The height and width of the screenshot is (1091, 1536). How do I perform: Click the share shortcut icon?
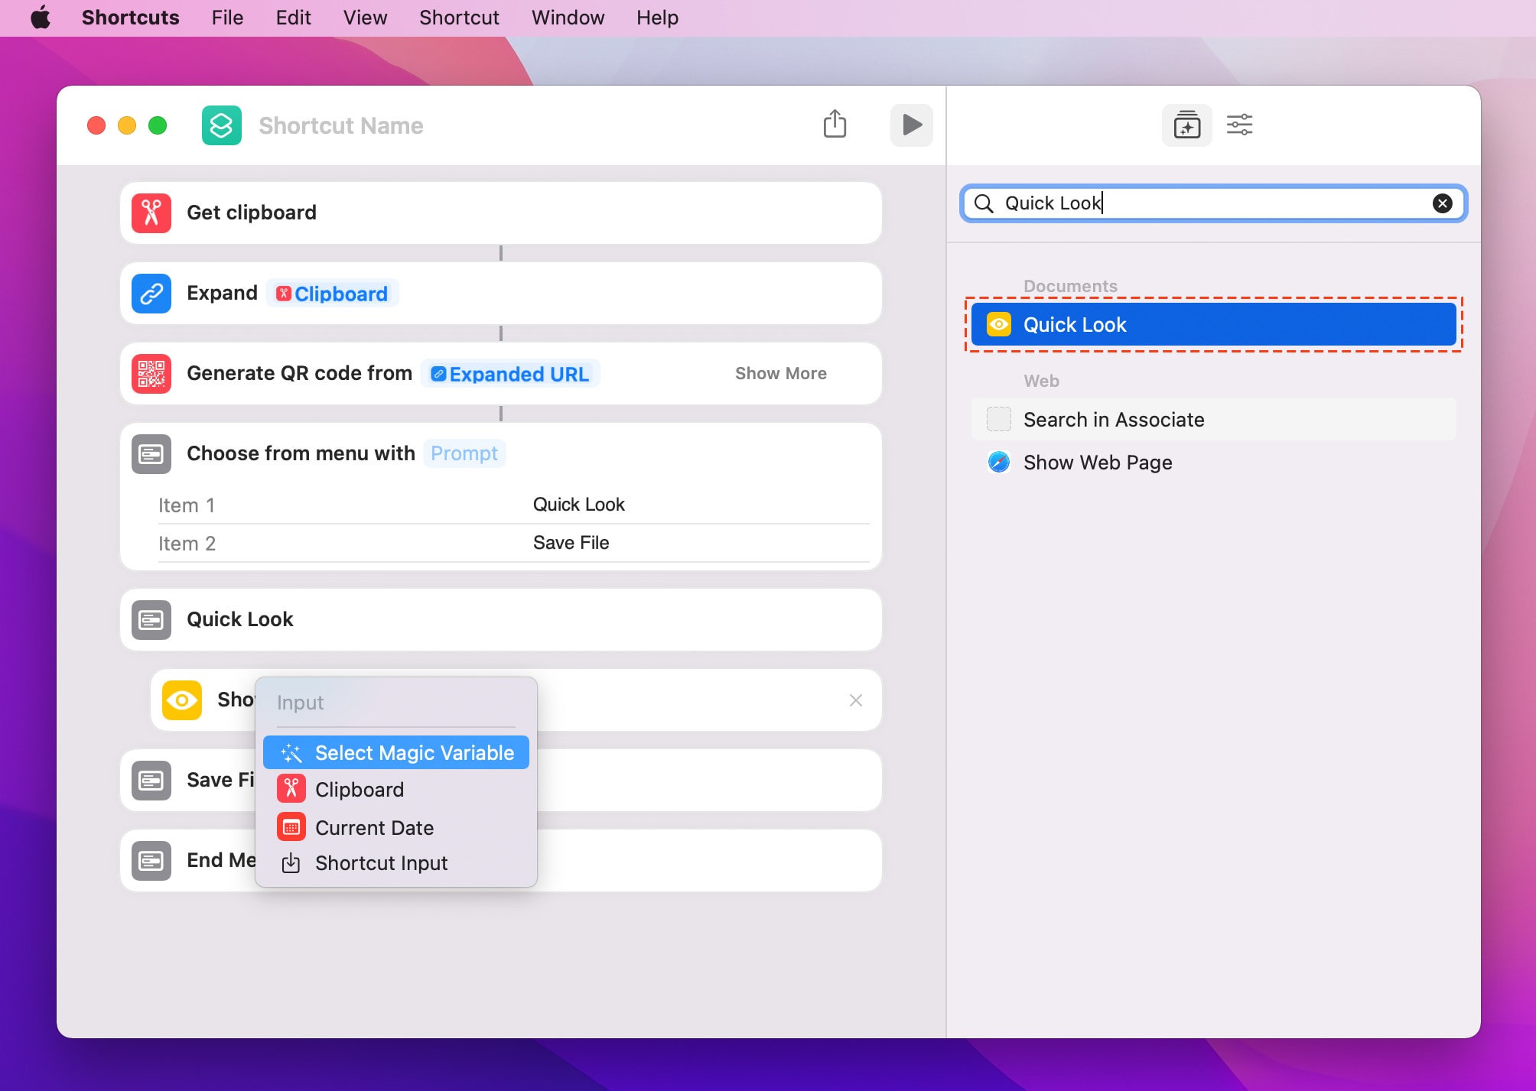[835, 124]
